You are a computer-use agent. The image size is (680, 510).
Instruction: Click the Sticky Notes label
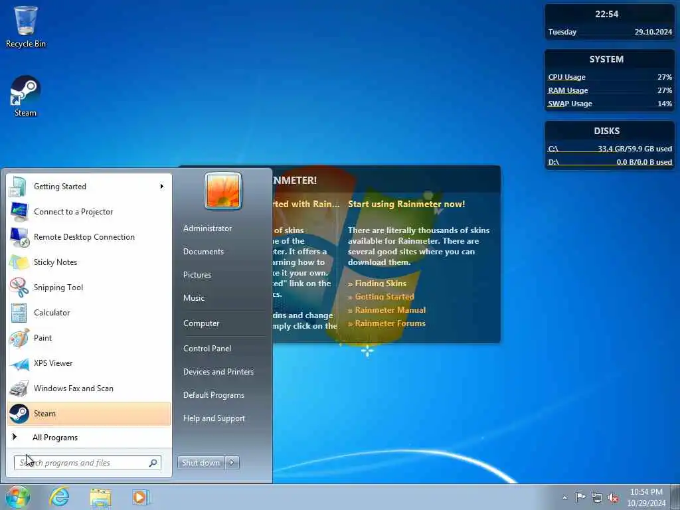pyautogui.click(x=56, y=262)
